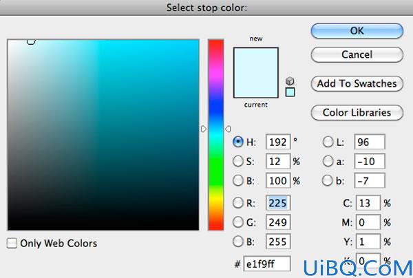Select the L lightness radio button
Image resolution: width=413 pixels, height=278 pixels.
tap(328, 142)
